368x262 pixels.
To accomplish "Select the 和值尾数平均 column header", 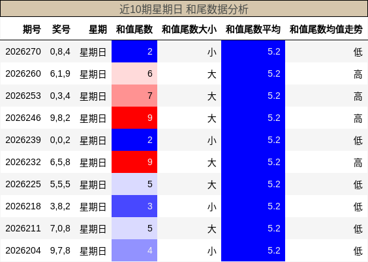I will coord(253,29).
